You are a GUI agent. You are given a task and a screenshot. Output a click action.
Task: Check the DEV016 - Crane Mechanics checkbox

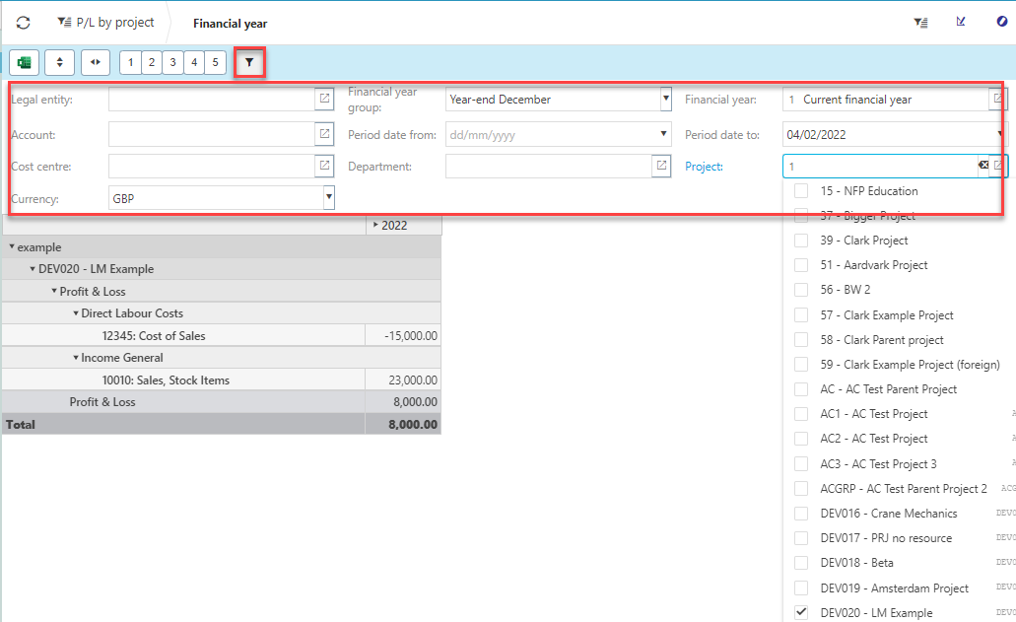(x=801, y=514)
